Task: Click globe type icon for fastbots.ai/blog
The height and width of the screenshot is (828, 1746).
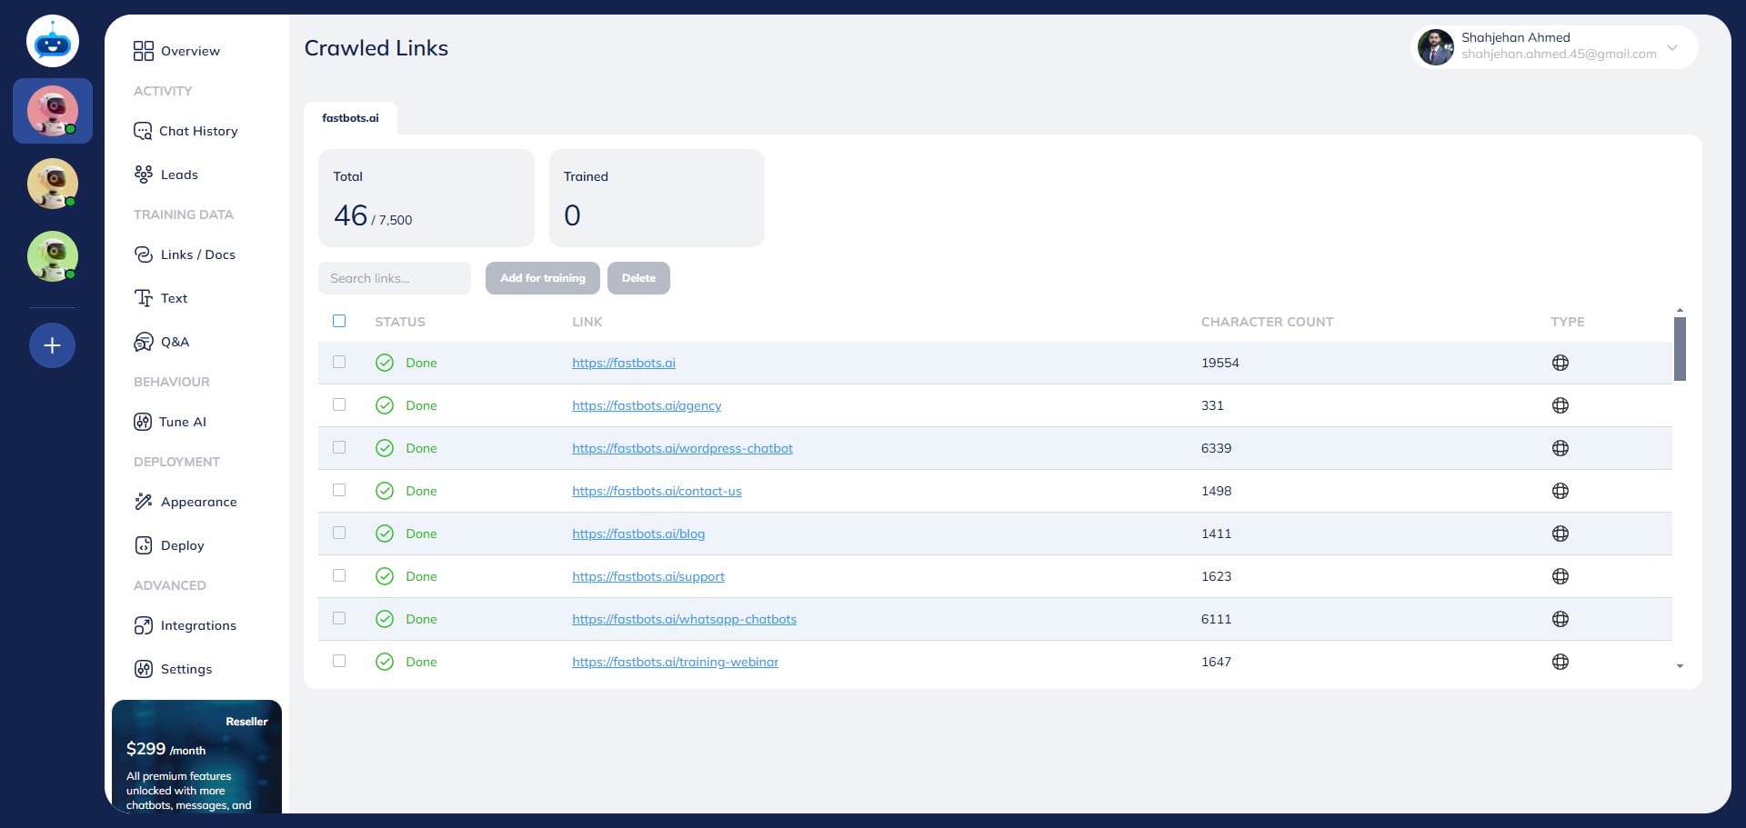Action: [x=1560, y=534]
